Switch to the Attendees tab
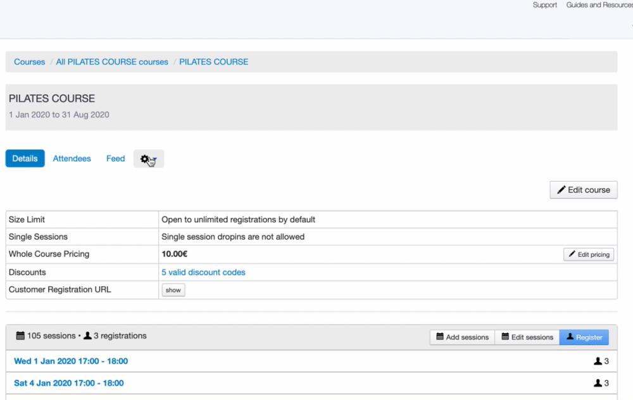Viewport: 633px width, 400px height. pos(72,159)
